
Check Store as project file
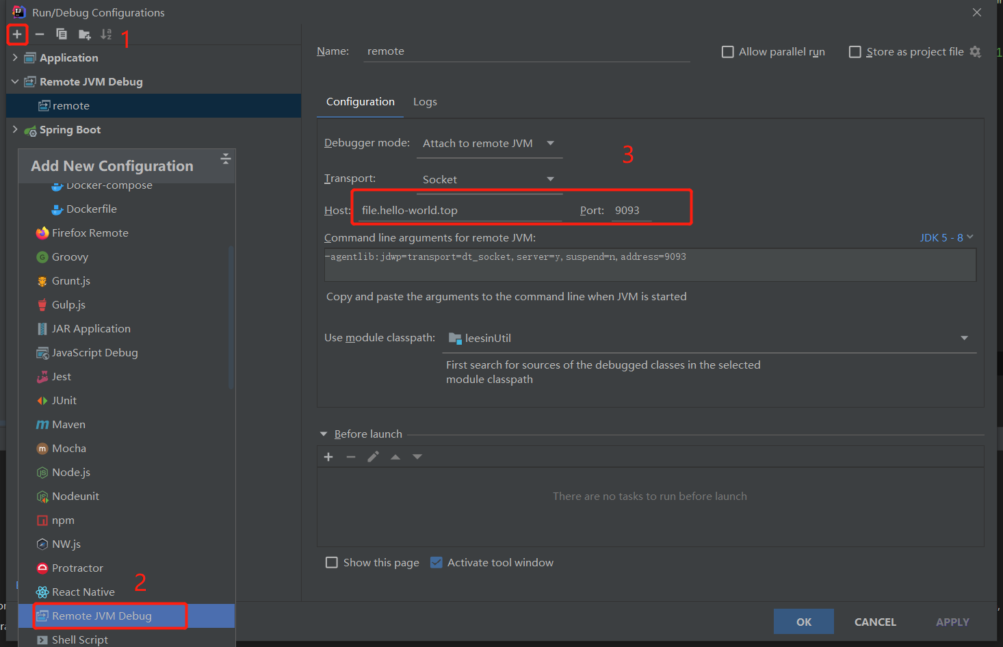click(855, 52)
